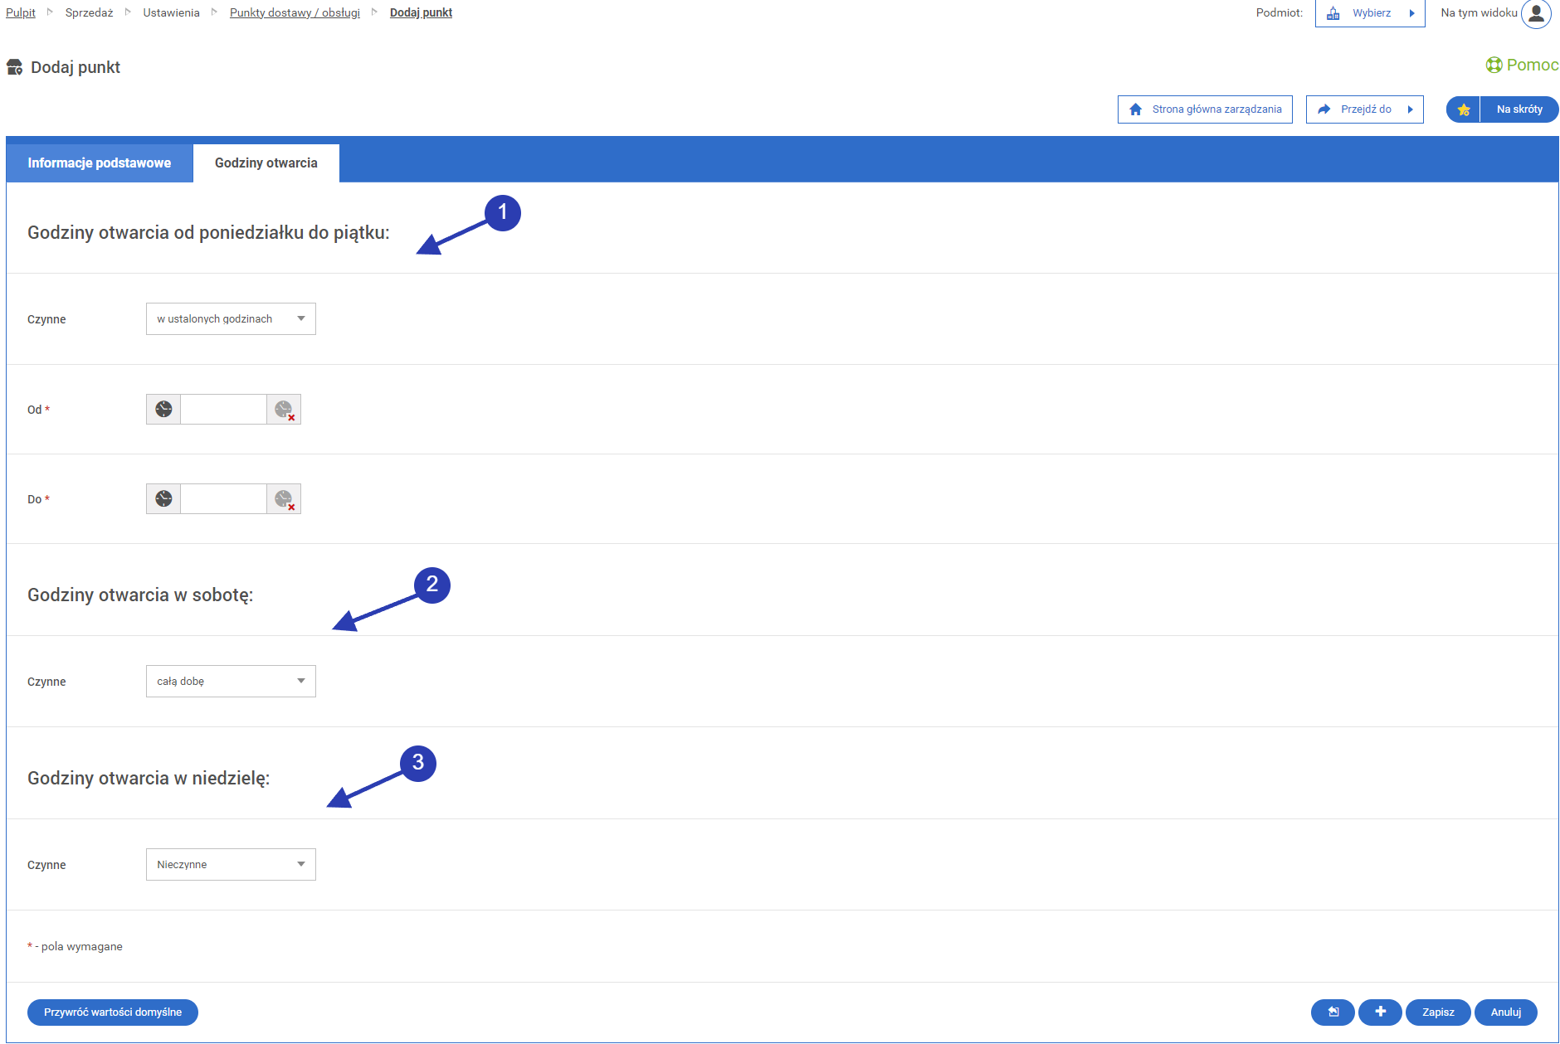The width and height of the screenshot is (1560, 1044).
Task: Click the user profile avatar icon
Action: (x=1536, y=13)
